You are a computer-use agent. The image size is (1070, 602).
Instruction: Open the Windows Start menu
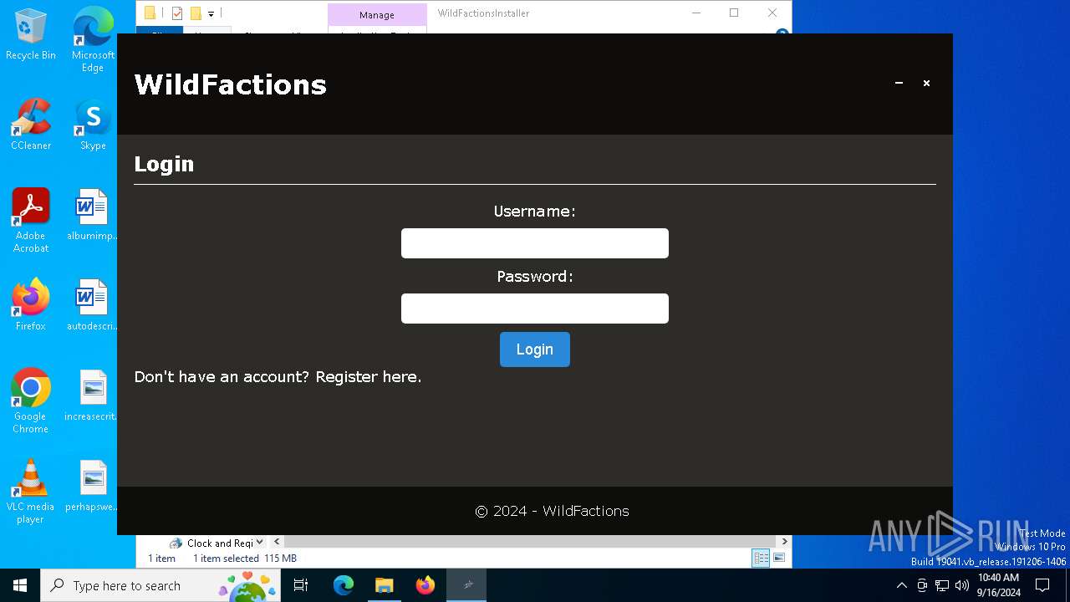[20, 585]
